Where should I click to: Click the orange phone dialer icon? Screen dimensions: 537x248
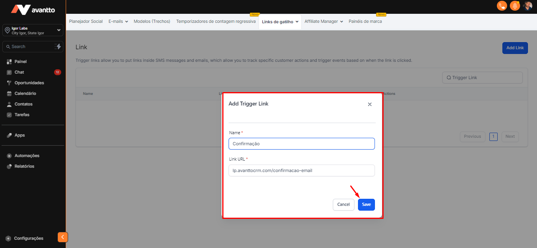pyautogui.click(x=502, y=6)
